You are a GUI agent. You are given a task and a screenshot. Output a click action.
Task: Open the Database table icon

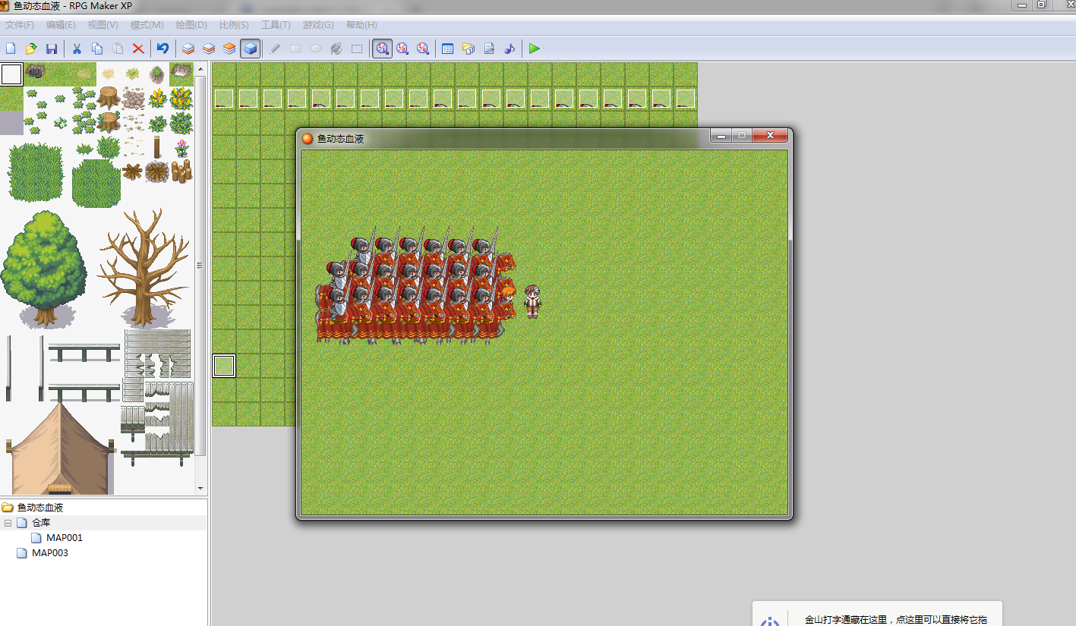pyautogui.click(x=448, y=49)
